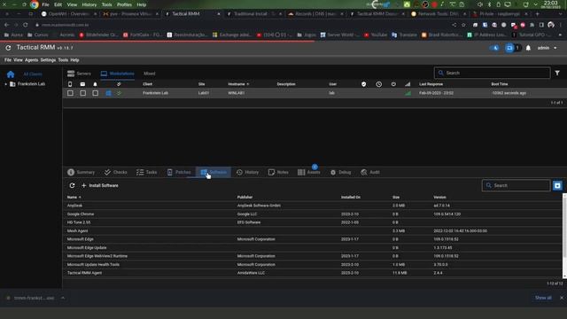567x319 pixels.
Task: Open the Tasks tab
Action: tap(147, 172)
